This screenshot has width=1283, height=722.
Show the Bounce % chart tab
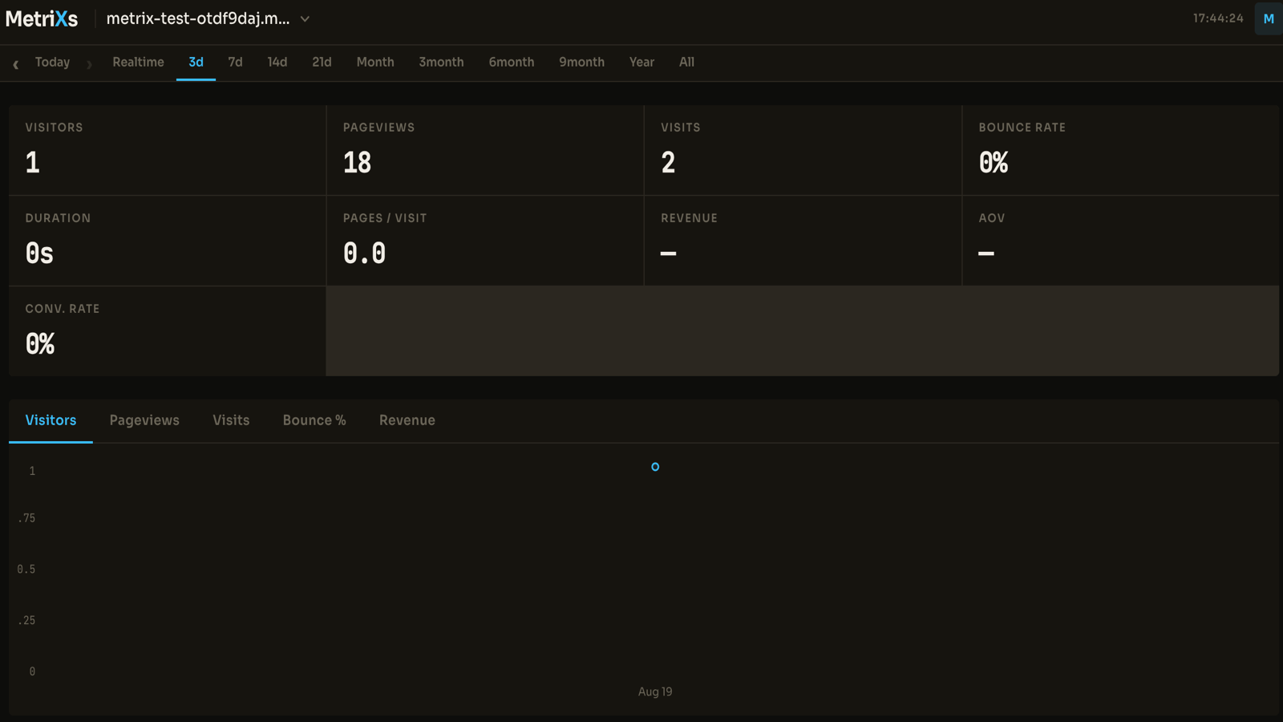(x=314, y=420)
